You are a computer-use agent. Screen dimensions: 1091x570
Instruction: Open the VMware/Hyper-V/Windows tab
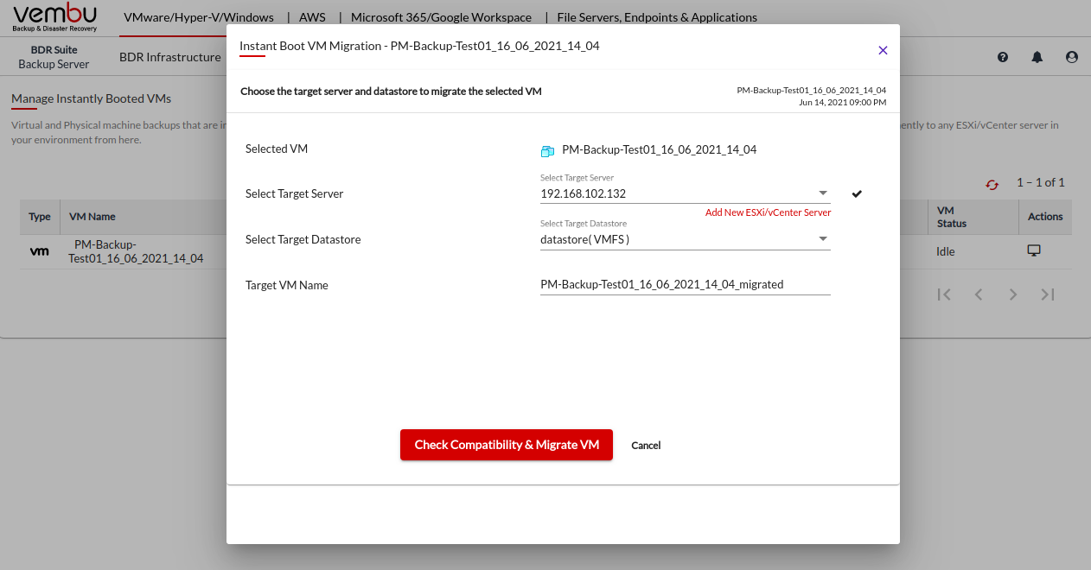coord(199,17)
